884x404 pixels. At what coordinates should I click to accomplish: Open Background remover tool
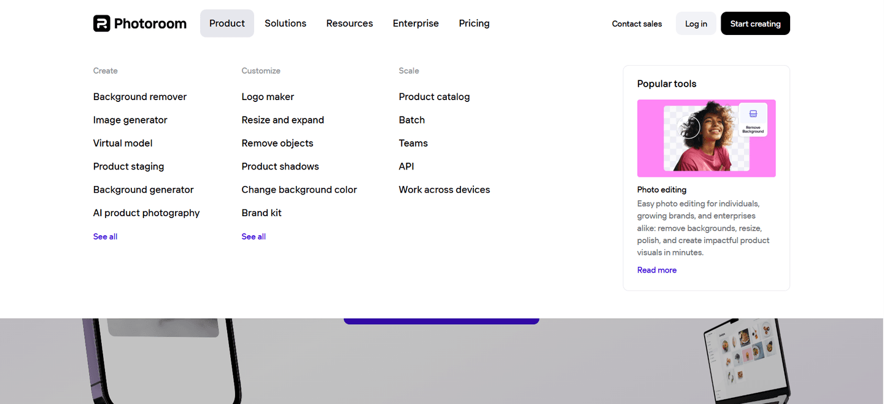[x=140, y=97]
